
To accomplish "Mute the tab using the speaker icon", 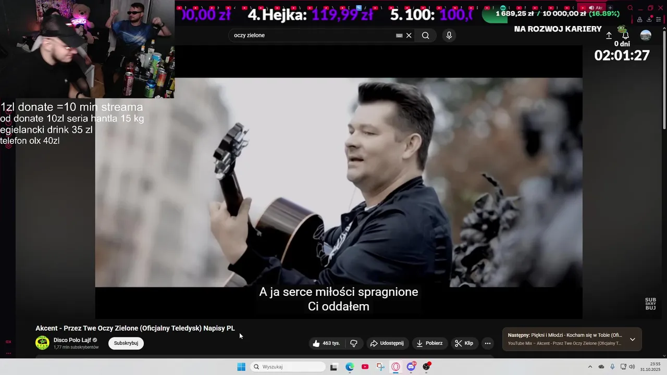I will click(591, 8).
